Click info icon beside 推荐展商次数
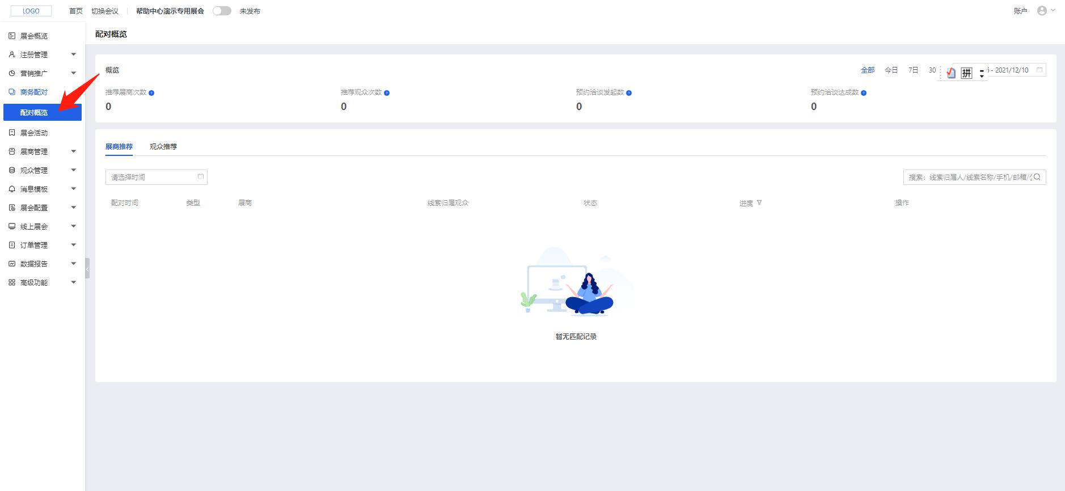Image resolution: width=1065 pixels, height=491 pixels. point(151,93)
